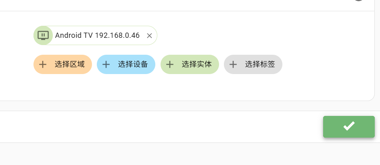380x165 pixels.
Task: Click the white checkmark icon
Action: point(349,126)
